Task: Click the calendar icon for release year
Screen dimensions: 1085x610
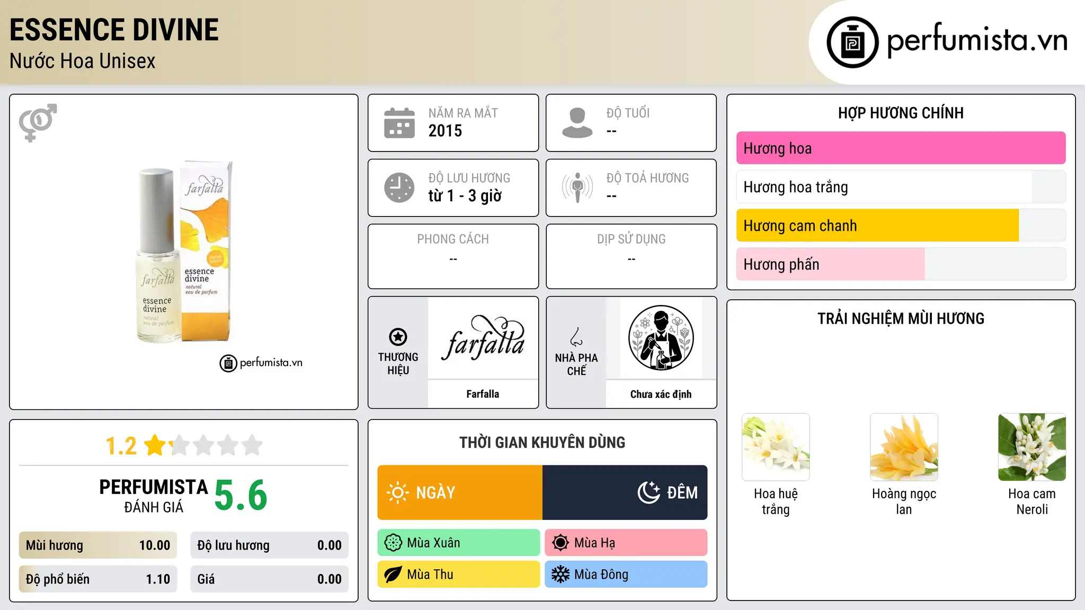Action: (399, 123)
